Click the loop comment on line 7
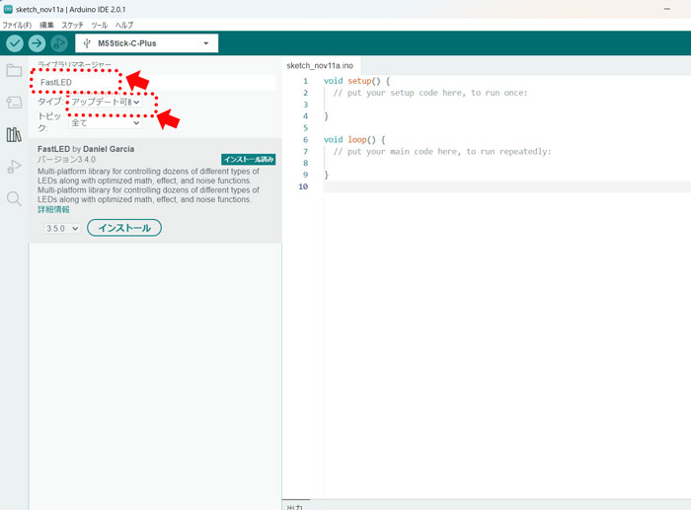The image size is (691, 510). click(x=442, y=152)
